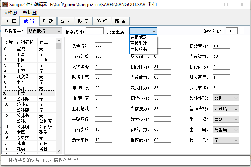Open the 帮助(H) menu
This screenshot has height=167, width=251.
[x=30, y=13]
